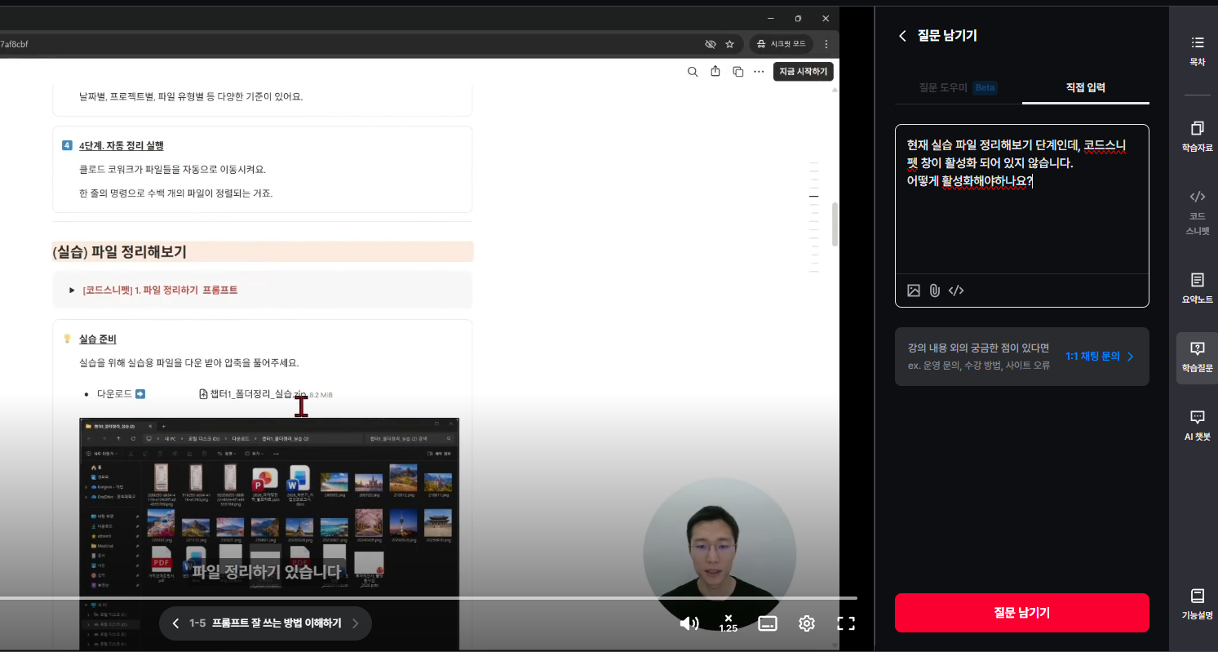
Task: Click the duplicate page icon
Action: [738, 72]
